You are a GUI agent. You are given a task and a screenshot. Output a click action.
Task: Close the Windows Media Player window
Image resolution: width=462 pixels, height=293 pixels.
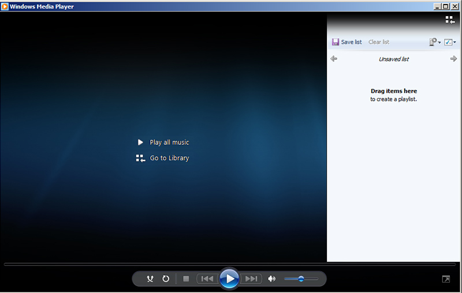(454, 6)
